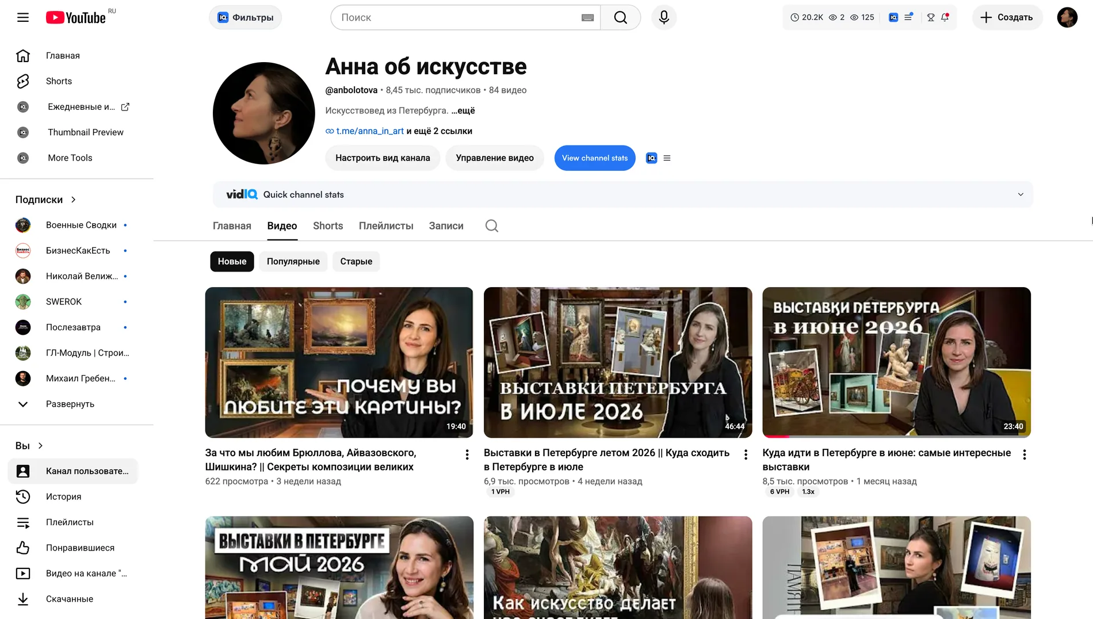The width and height of the screenshot is (1093, 619).
Task: Open vidIQ list icon with blue dot
Action: 908,17
